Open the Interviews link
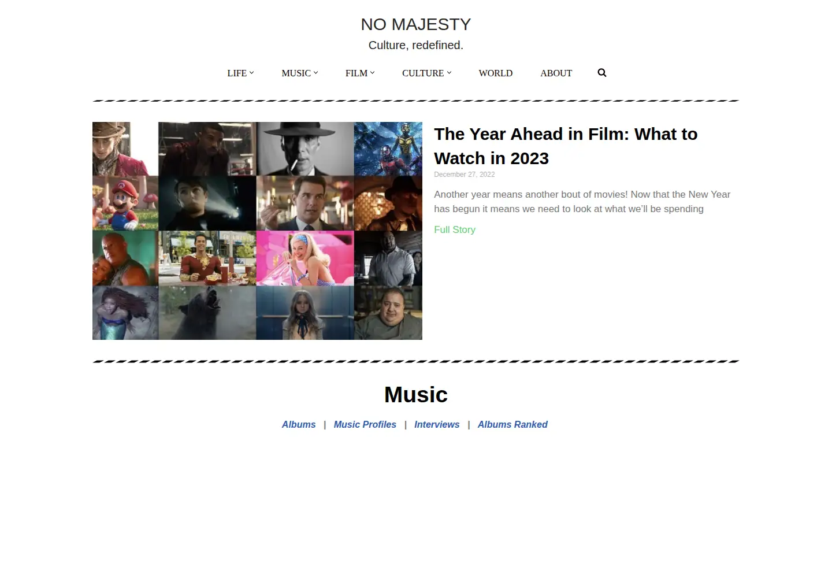The width and height of the screenshot is (832, 578). pyautogui.click(x=437, y=424)
